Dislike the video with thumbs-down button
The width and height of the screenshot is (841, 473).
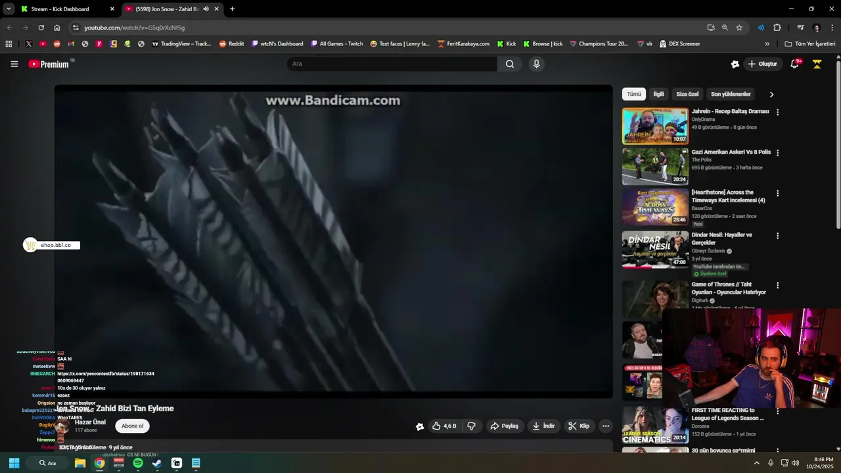471,426
